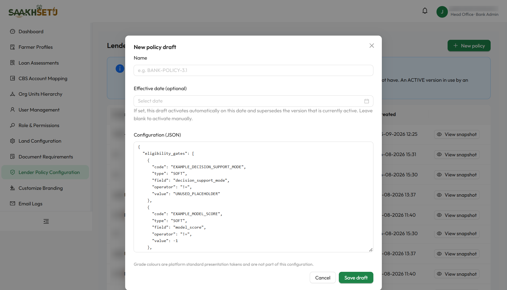Click the "UNUSED_PLACEHOLDER" value text

coord(196,194)
